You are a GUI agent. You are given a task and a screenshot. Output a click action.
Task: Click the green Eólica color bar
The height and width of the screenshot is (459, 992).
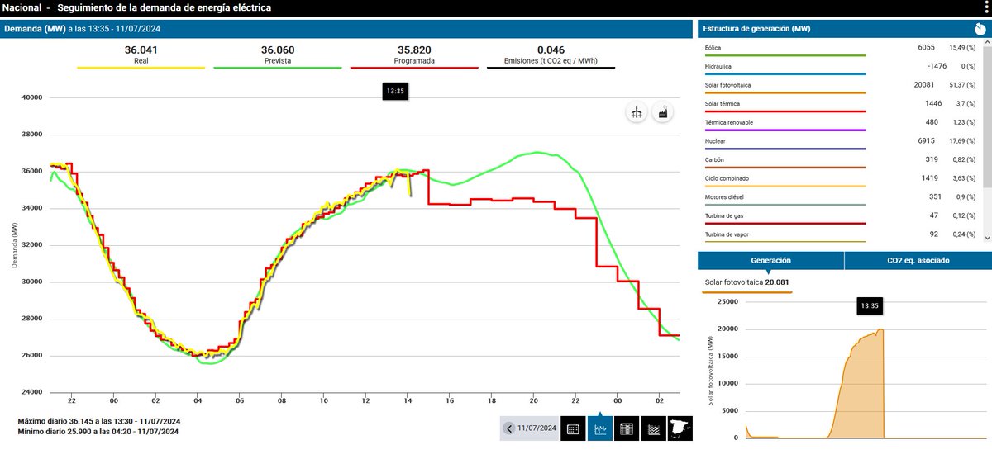[x=785, y=55]
